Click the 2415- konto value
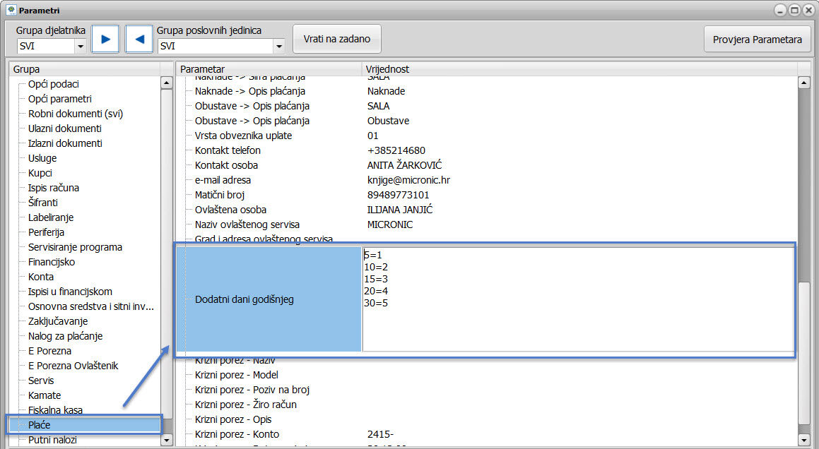Screen dimensions: 819x449 380,434
